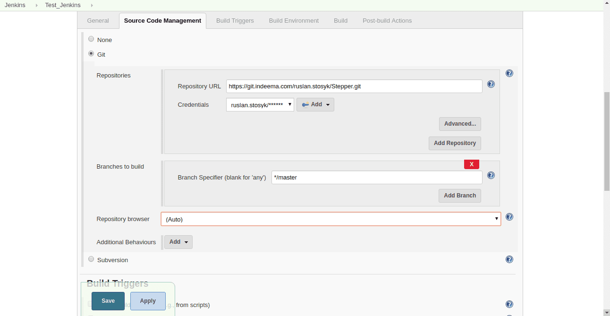Open Additional Behaviours Add dropdown
Viewport: 610px width, 316px height.
pyautogui.click(x=178, y=242)
